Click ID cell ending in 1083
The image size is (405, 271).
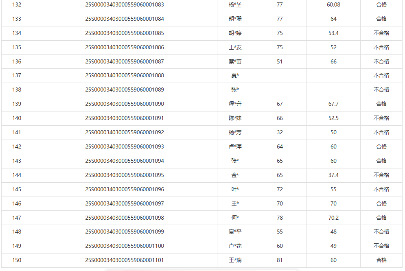[x=125, y=5]
